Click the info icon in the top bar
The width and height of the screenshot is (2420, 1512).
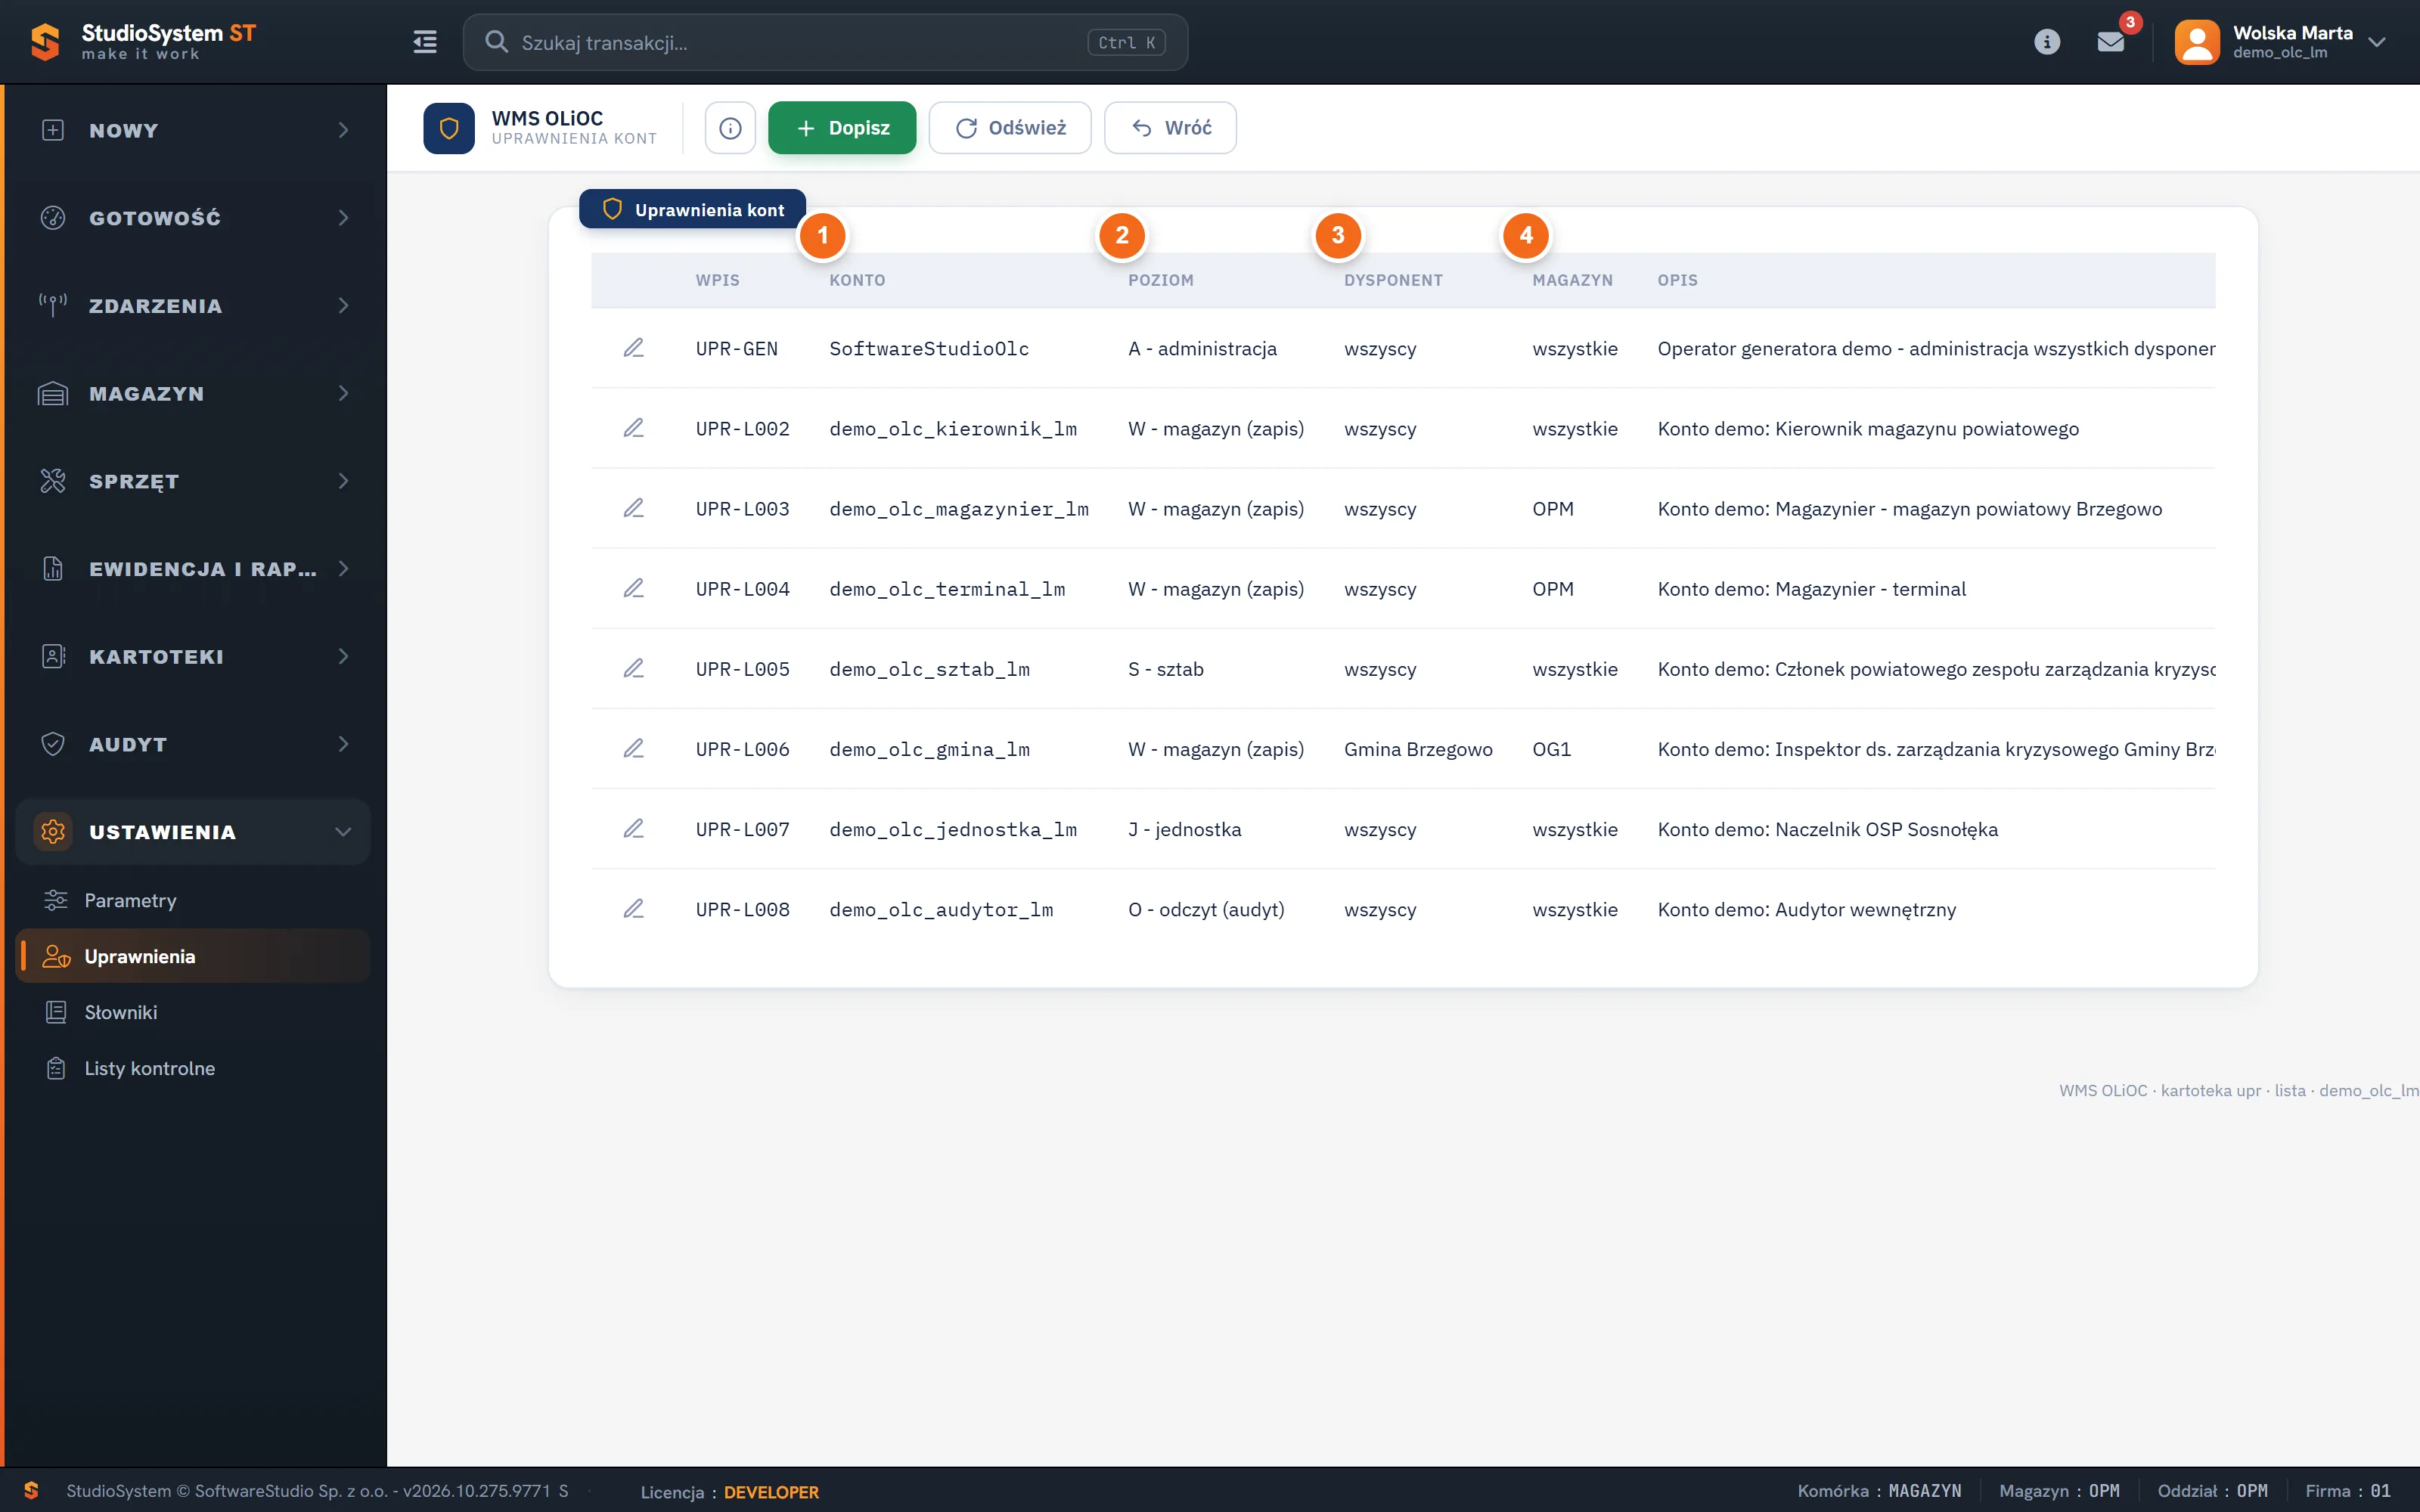click(2047, 42)
